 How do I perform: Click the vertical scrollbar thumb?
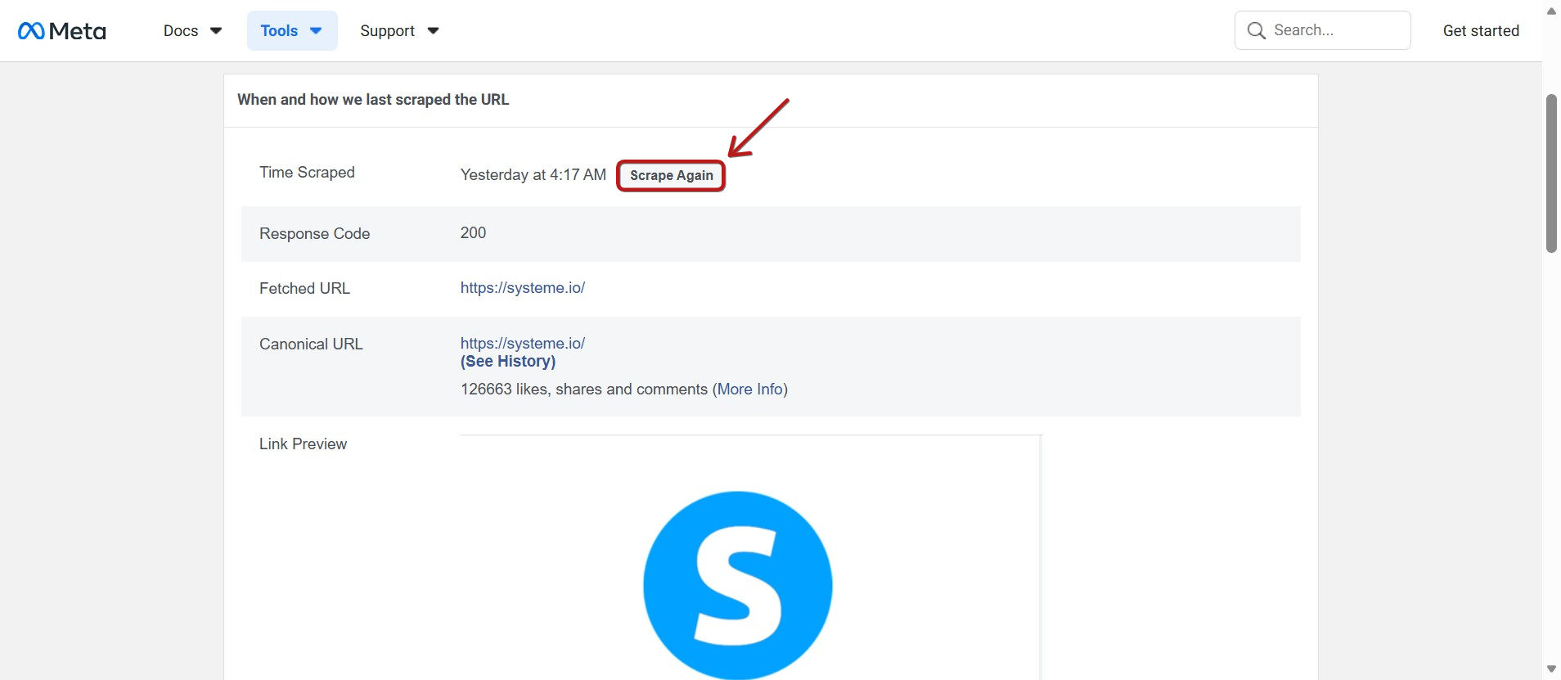tap(1551, 173)
